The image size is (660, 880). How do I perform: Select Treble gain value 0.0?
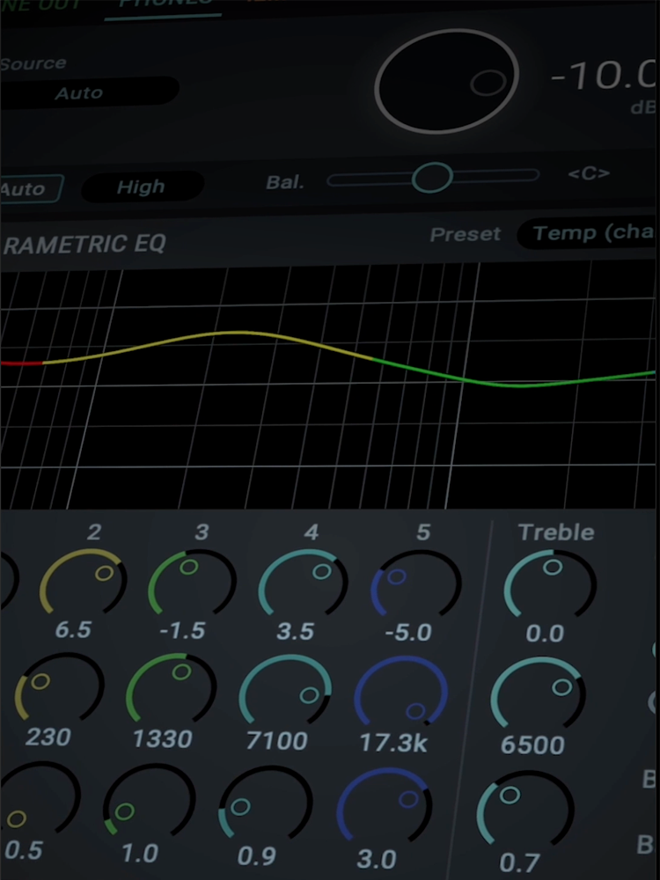[x=545, y=634]
